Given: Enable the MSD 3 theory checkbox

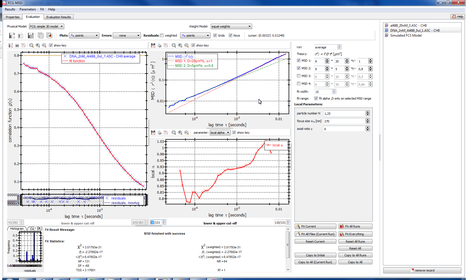Looking at the screenshot, I should pyautogui.click(x=299, y=76).
